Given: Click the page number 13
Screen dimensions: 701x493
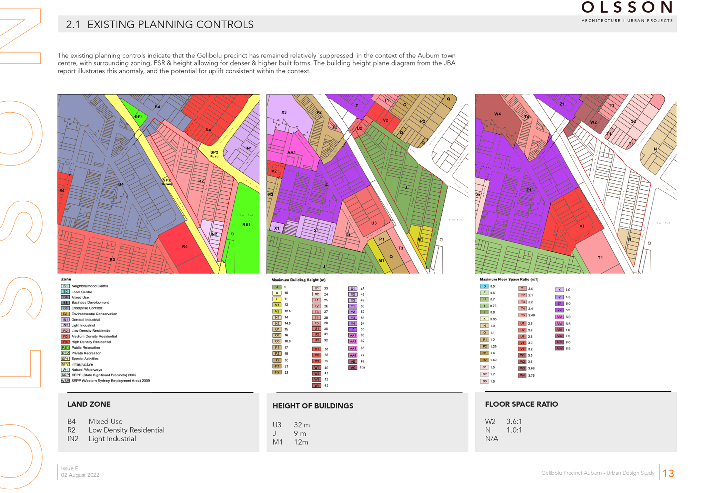Looking at the screenshot, I should click(x=668, y=473).
